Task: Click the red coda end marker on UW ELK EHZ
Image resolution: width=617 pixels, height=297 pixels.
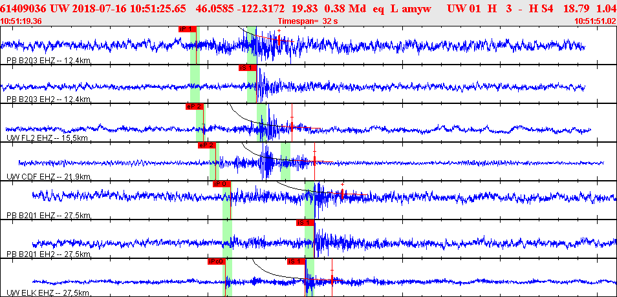Action: coord(332,280)
